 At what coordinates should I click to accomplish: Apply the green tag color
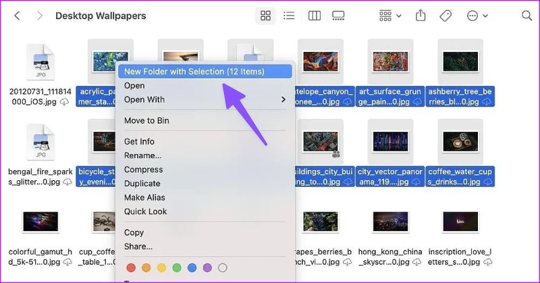coord(177,267)
